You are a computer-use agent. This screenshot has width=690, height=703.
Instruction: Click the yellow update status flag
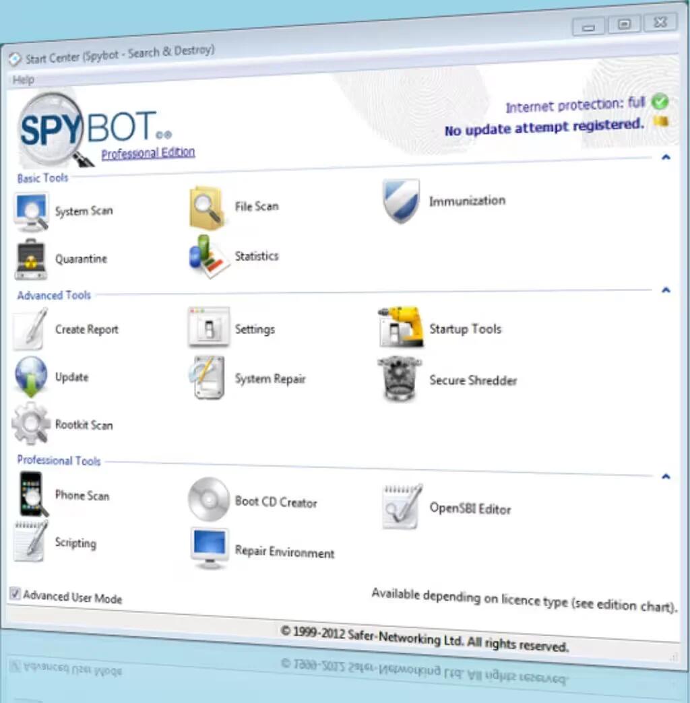point(660,121)
